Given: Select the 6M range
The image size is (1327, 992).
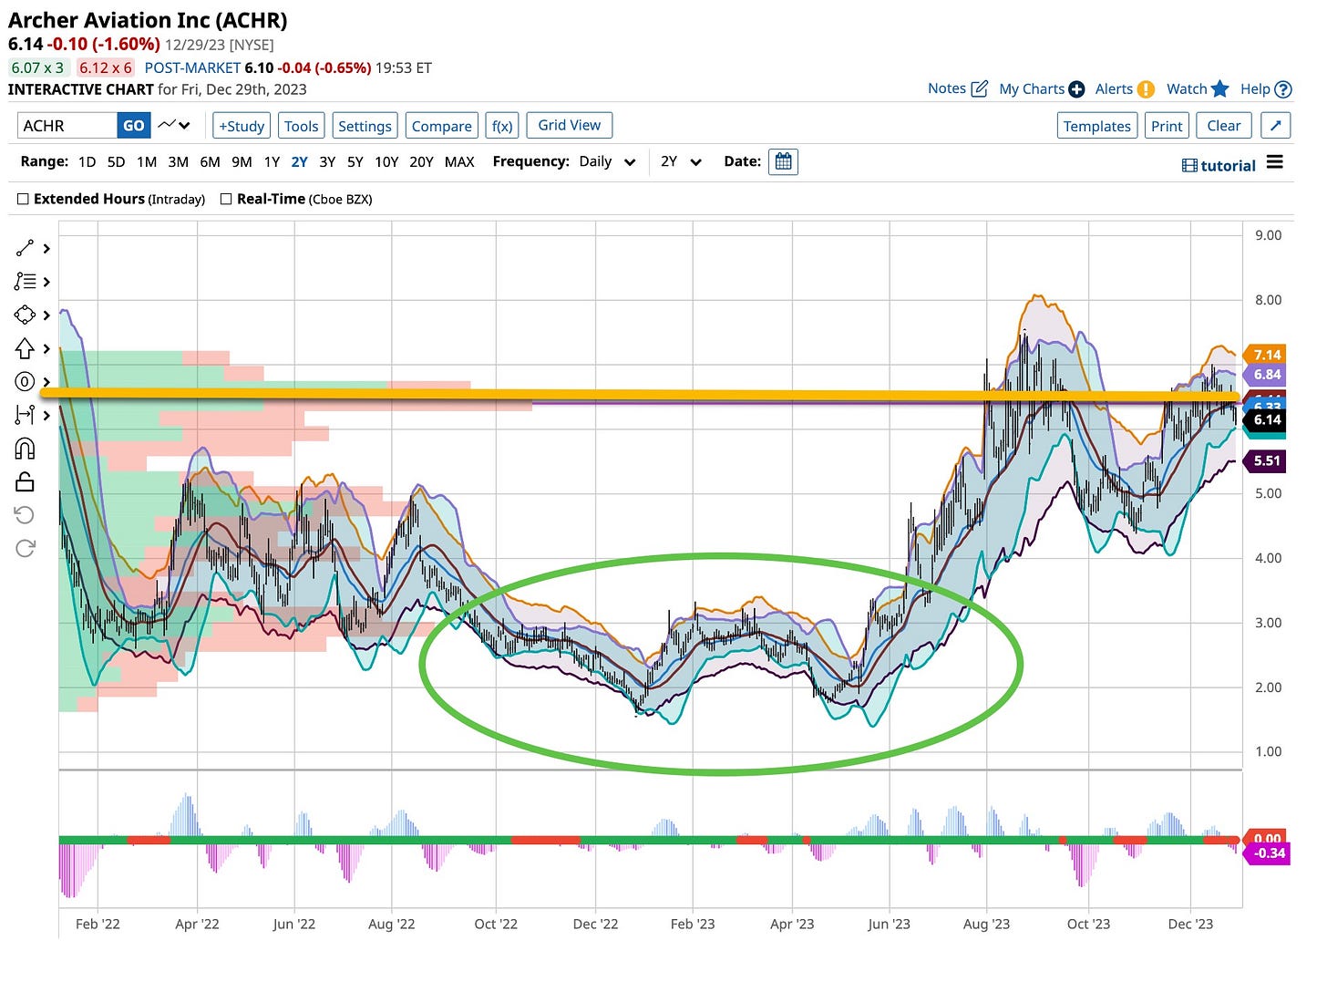Looking at the screenshot, I should (210, 161).
